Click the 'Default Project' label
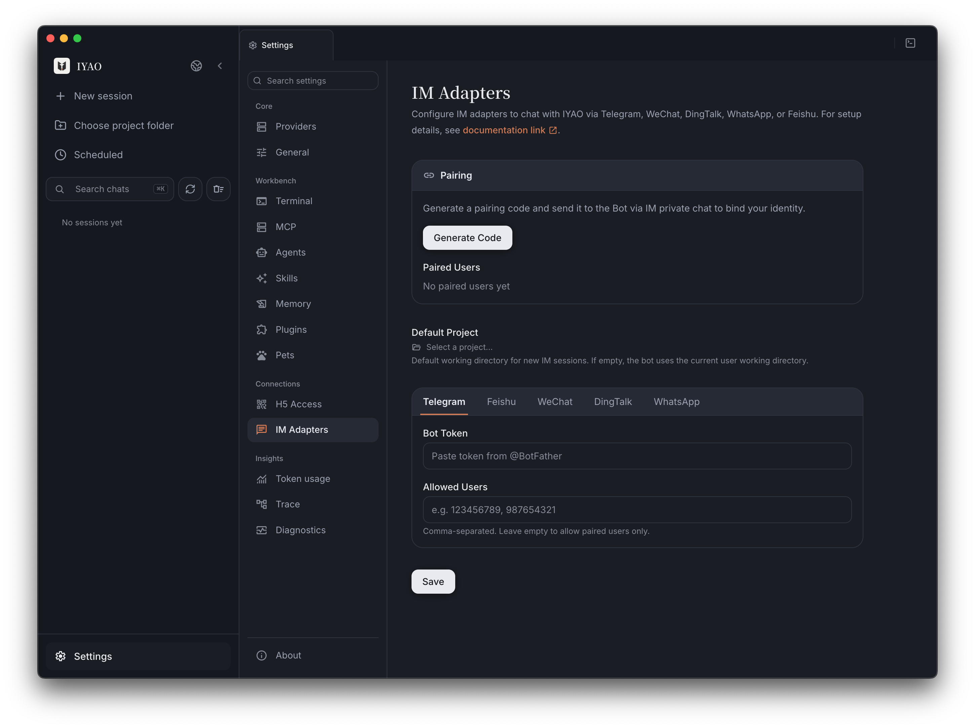 click(x=444, y=333)
